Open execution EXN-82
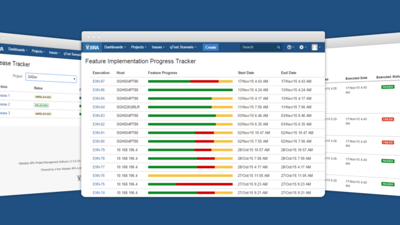The height and width of the screenshot is (225, 400). click(x=99, y=124)
